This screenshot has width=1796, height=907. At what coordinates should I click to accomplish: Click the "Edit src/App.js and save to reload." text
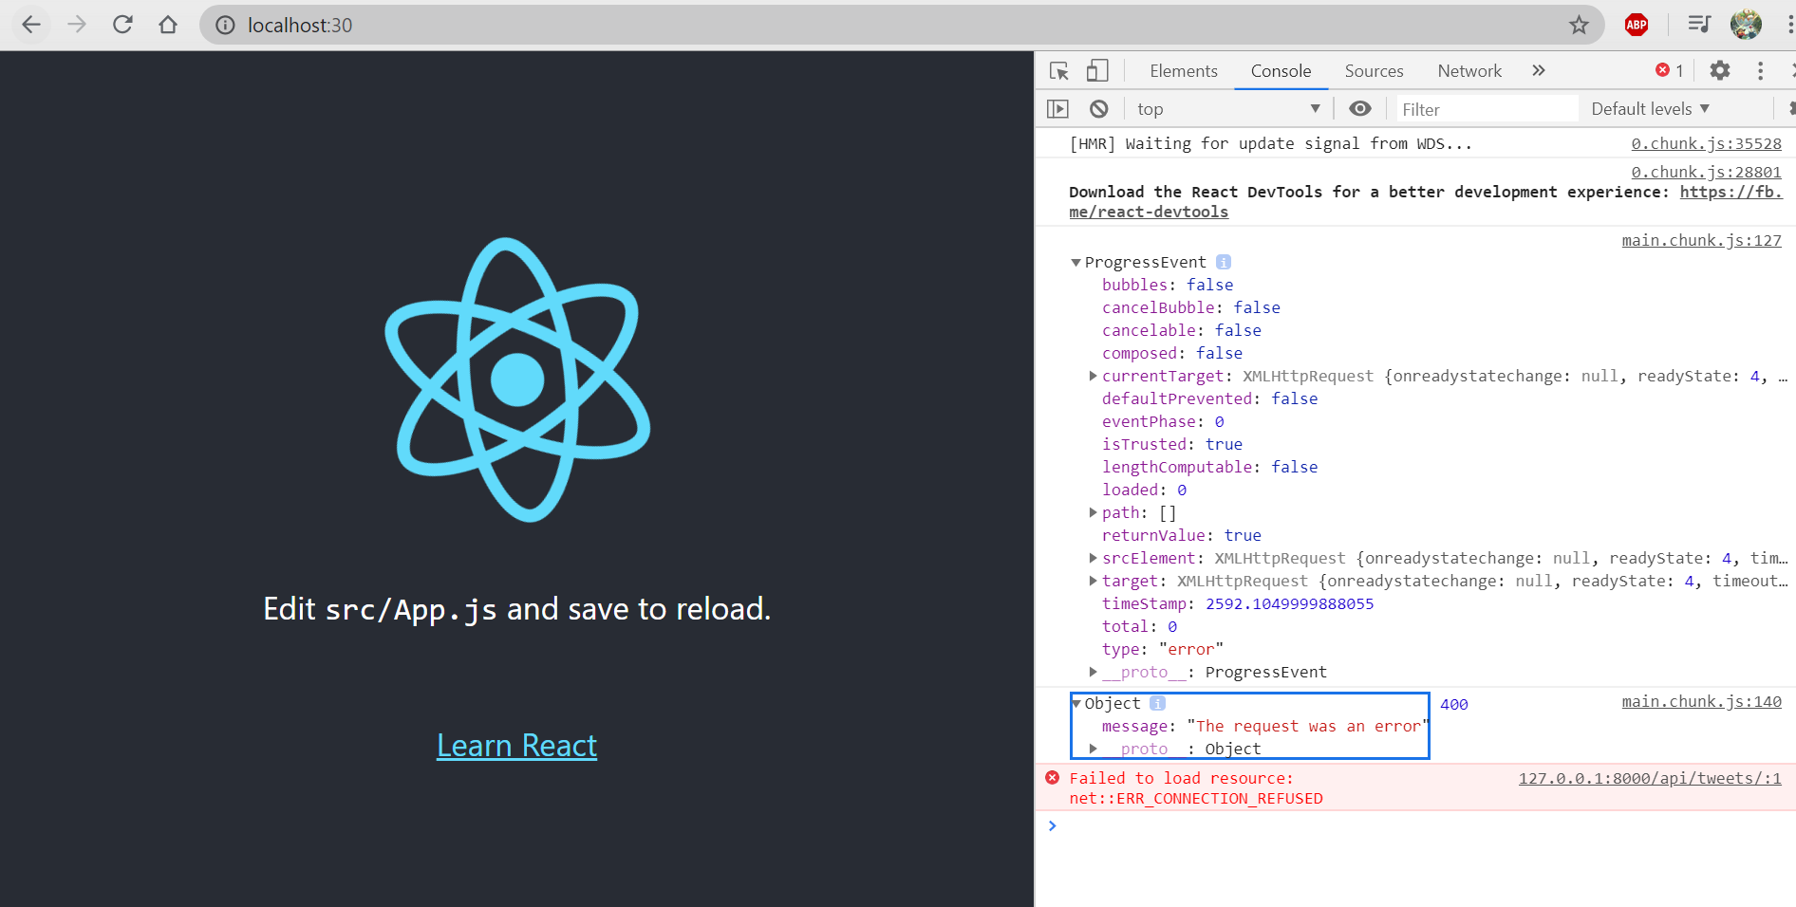coord(516,609)
